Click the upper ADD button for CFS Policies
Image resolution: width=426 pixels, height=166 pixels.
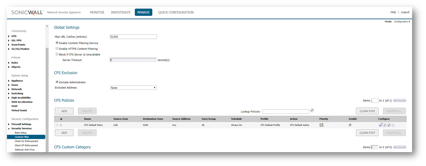click(x=64, y=111)
